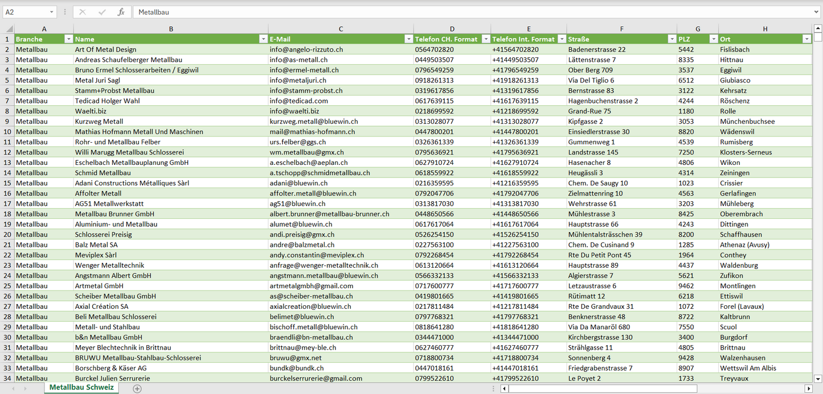This screenshot has width=823, height=394.
Task: Add a new sheet with plus icon
Action: pyautogui.click(x=137, y=388)
